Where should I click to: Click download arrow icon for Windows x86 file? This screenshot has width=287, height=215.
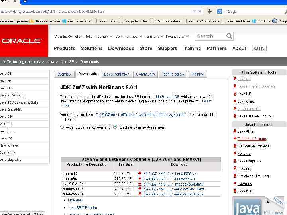click(140, 189)
